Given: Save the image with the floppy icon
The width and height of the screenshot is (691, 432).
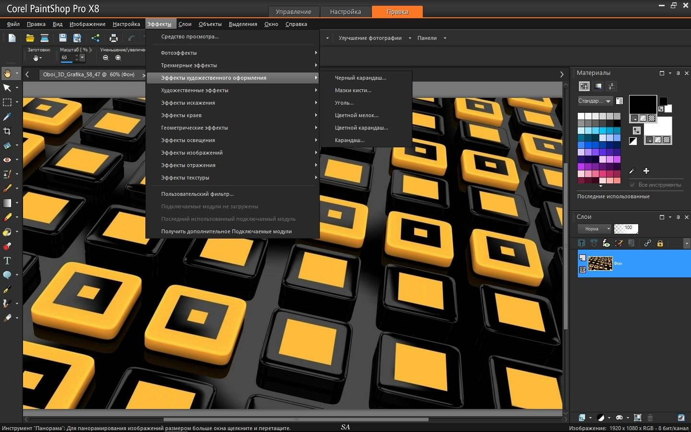Looking at the screenshot, I should (x=62, y=38).
